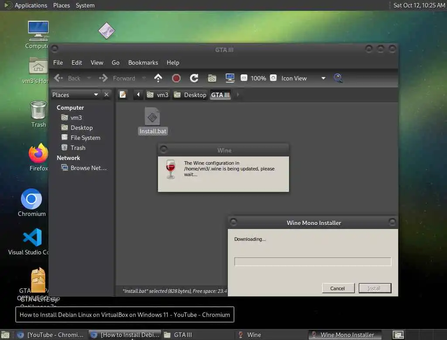Cancel the Wine Mono download
Viewport: 447px width, 340px height.
(338, 288)
